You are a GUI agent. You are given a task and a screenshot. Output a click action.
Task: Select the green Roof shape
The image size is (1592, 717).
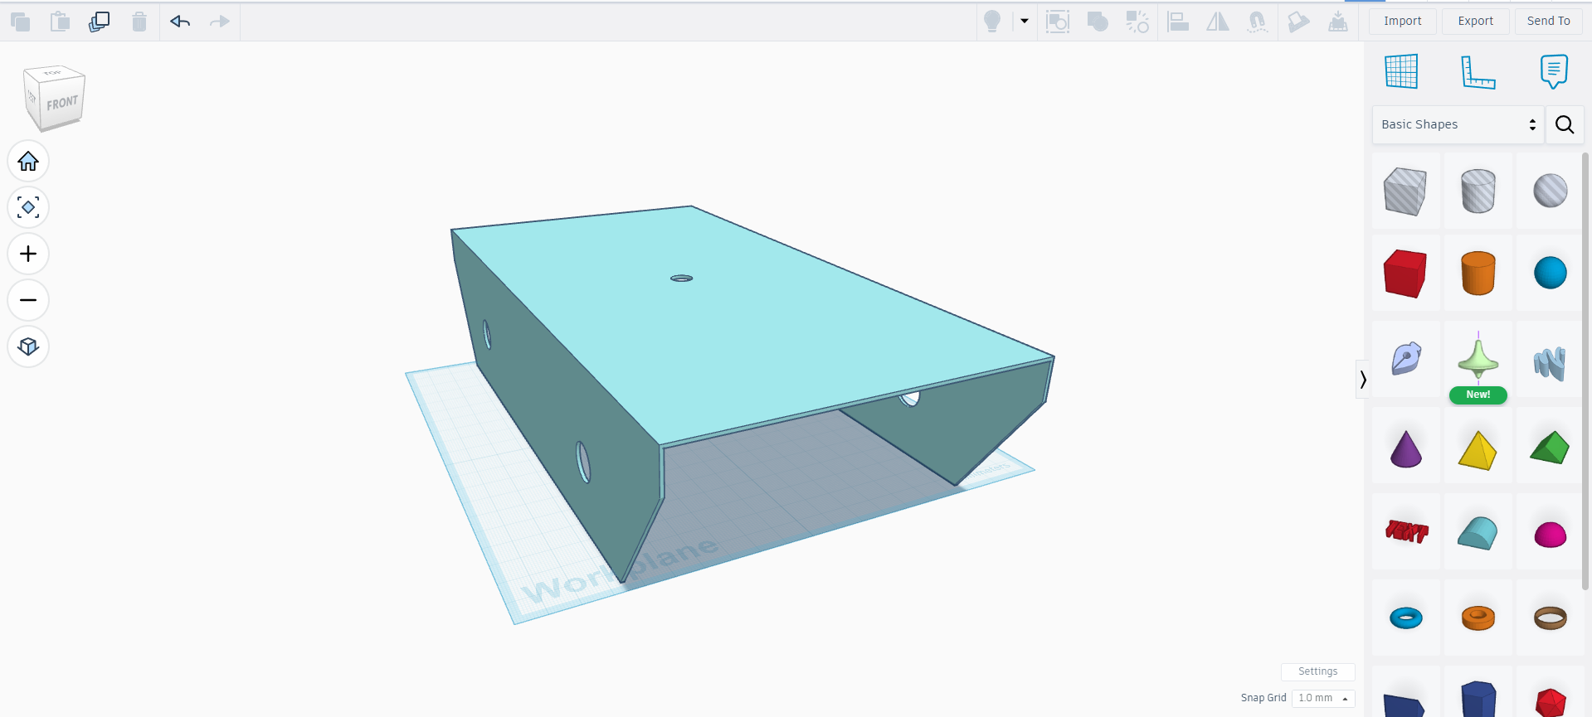[1550, 448]
